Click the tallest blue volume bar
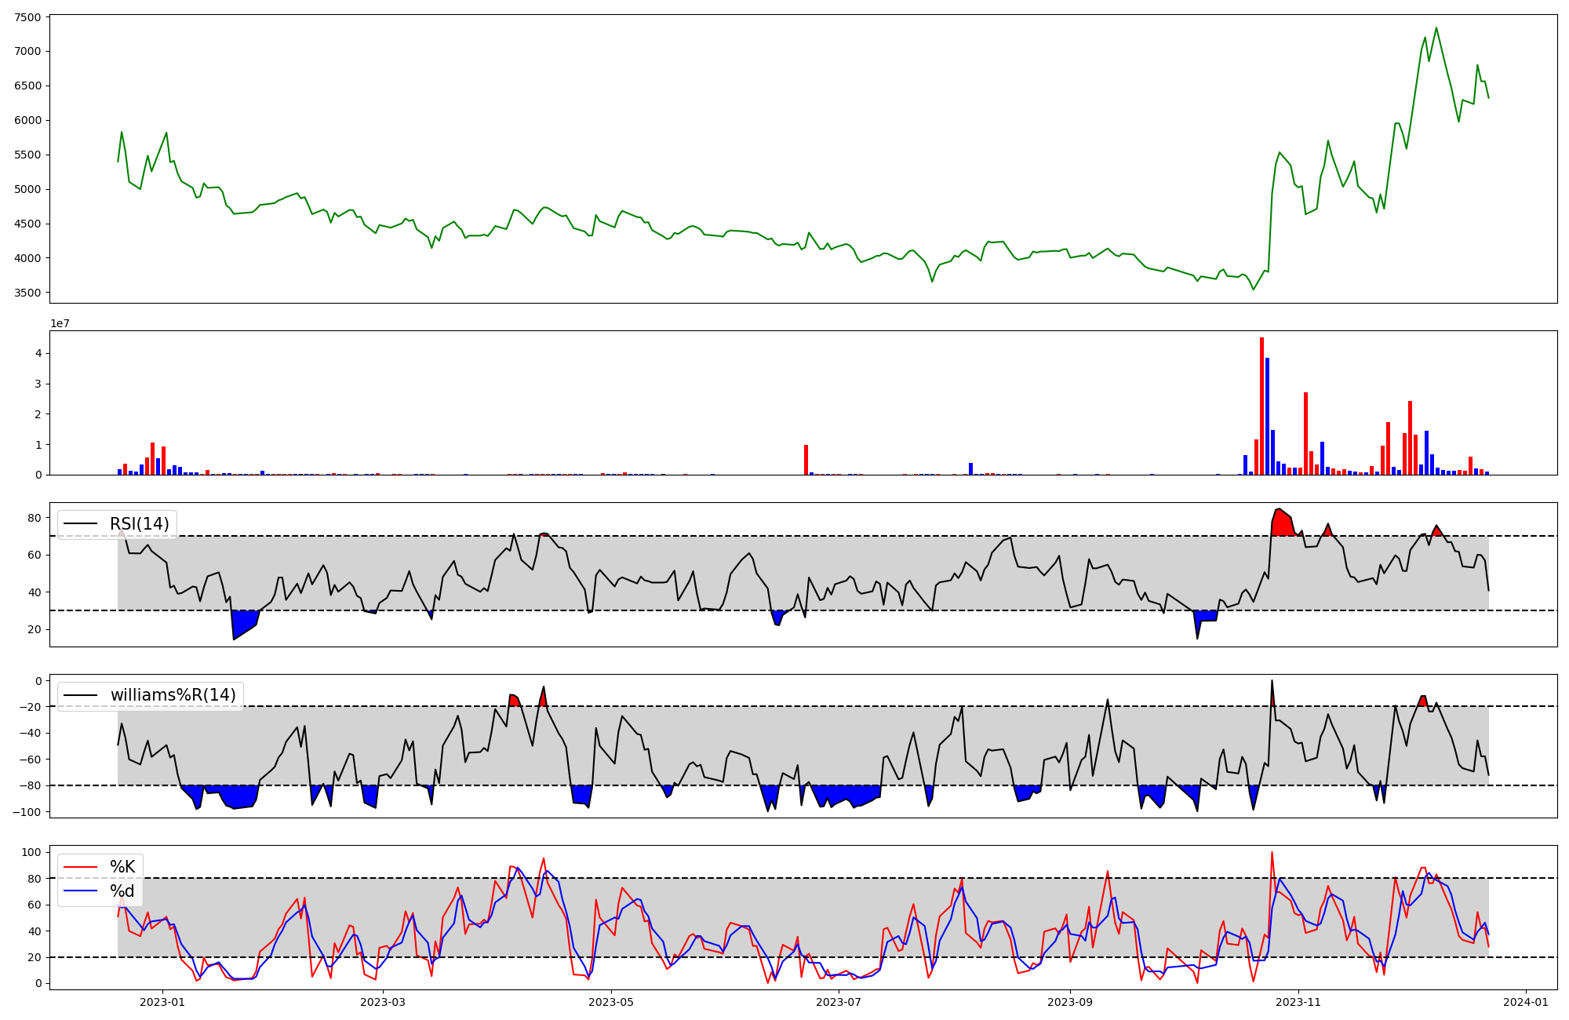The height and width of the screenshot is (1020, 1569). tap(1267, 416)
